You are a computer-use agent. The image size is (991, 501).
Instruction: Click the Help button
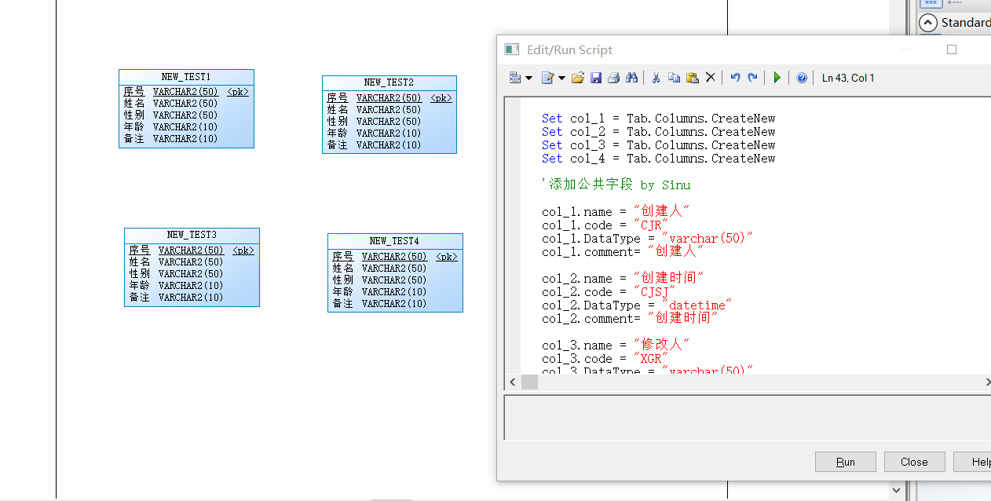(979, 461)
